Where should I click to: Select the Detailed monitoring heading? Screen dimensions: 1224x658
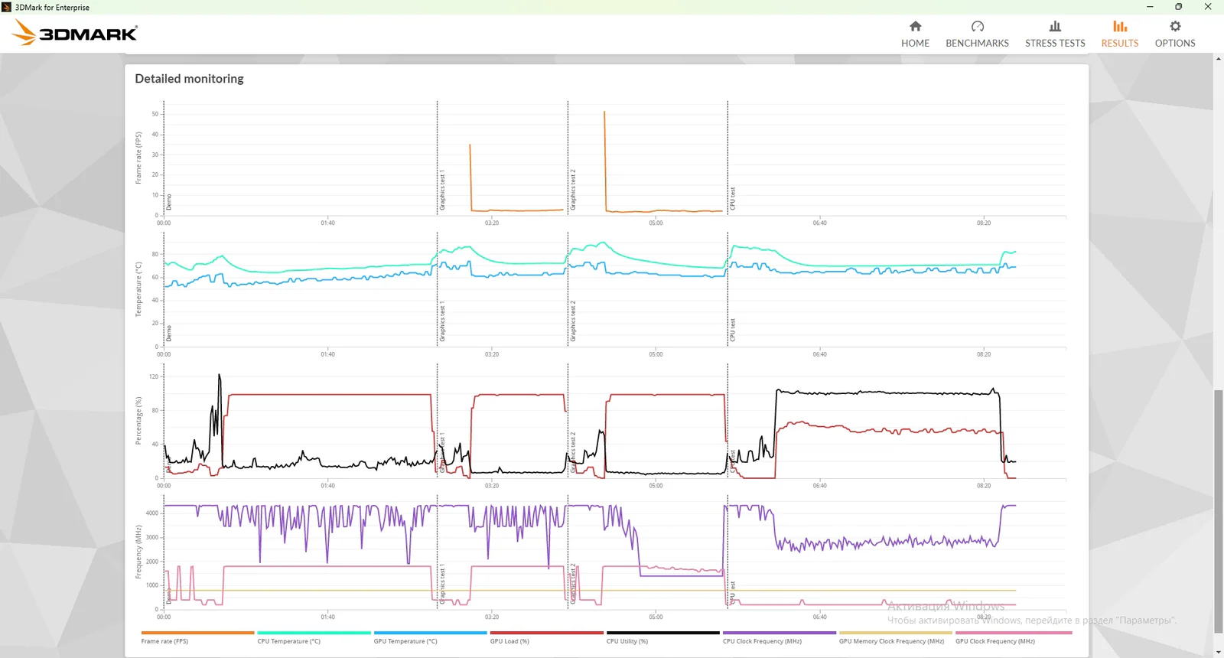click(189, 79)
